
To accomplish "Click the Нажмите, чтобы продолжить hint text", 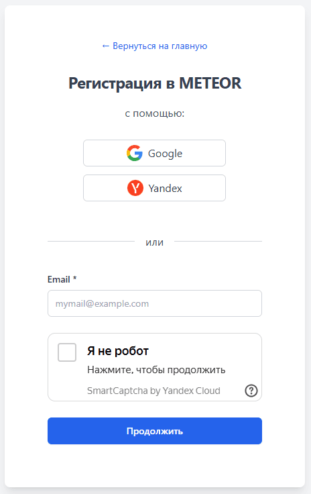I will click(x=156, y=370).
